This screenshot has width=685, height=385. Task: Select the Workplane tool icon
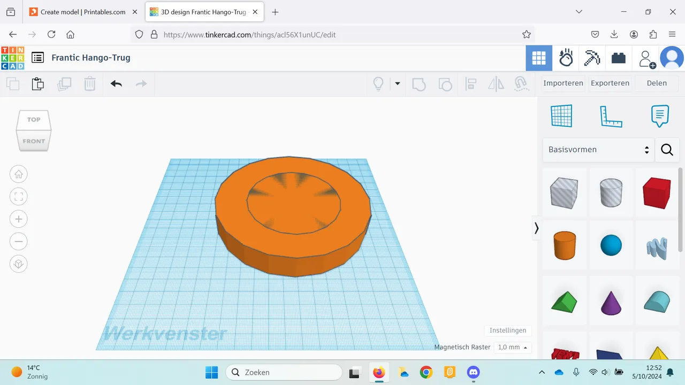click(561, 116)
